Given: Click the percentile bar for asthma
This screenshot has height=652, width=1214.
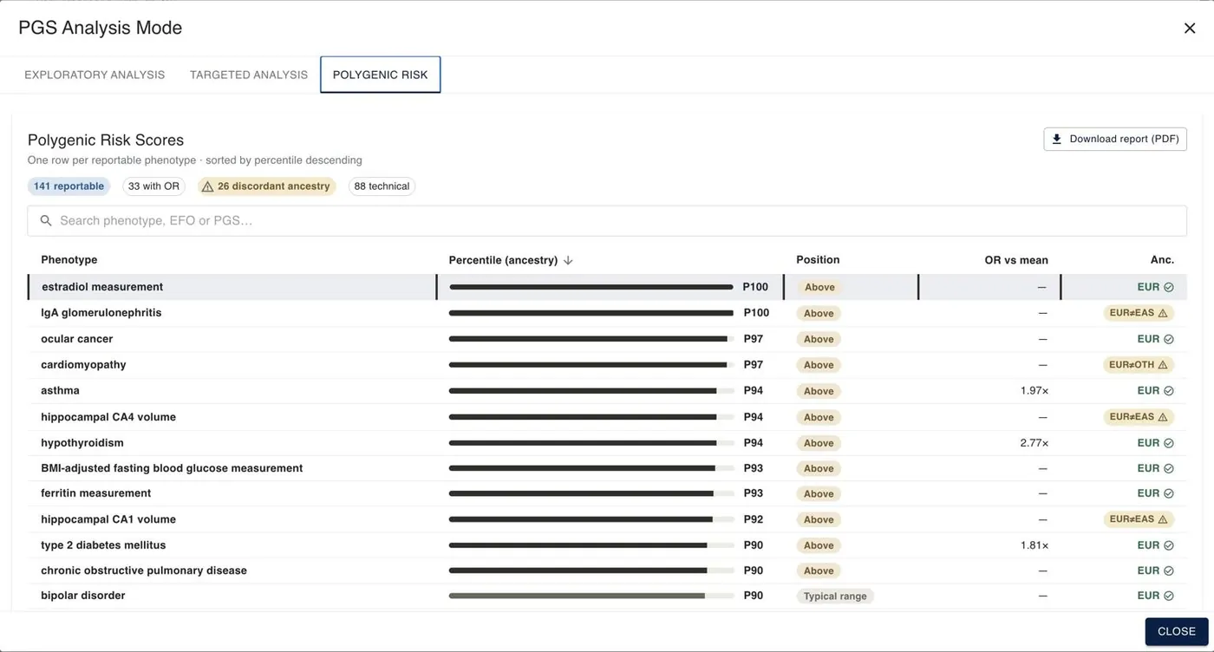Looking at the screenshot, I should (x=591, y=391).
